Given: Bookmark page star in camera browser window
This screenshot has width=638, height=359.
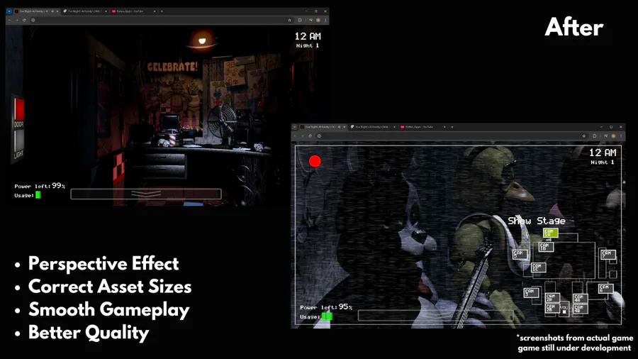Looking at the screenshot, I should point(584,136).
